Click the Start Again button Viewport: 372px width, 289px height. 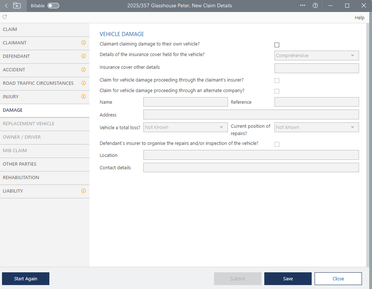tap(26, 279)
